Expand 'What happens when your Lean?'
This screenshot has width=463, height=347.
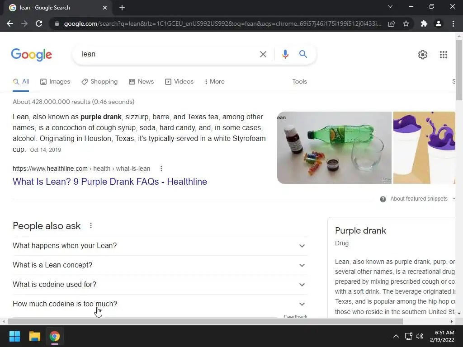pyautogui.click(x=161, y=246)
